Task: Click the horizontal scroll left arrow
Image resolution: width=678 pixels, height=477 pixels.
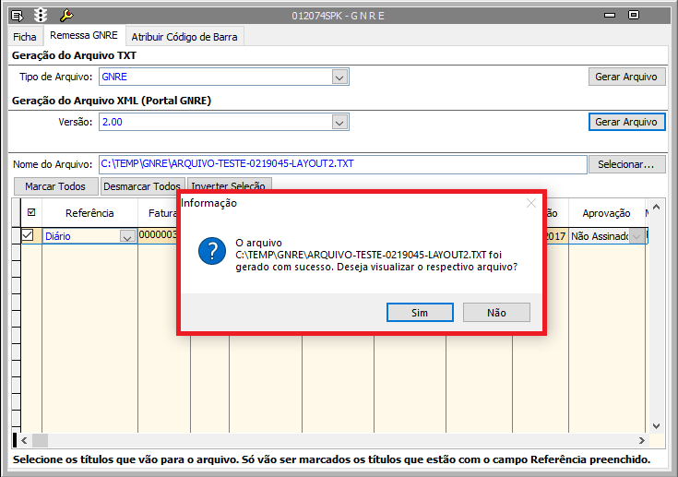Action: pos(24,441)
